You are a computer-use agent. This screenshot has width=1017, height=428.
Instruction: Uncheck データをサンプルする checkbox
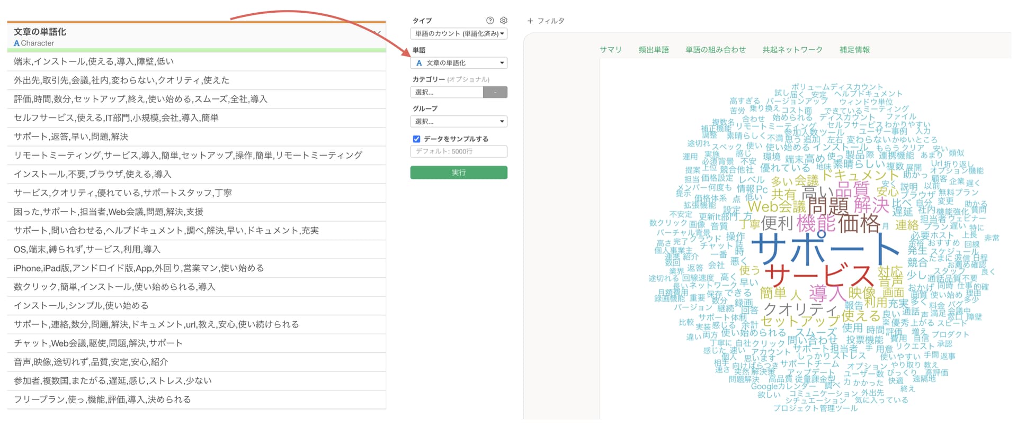pos(416,139)
